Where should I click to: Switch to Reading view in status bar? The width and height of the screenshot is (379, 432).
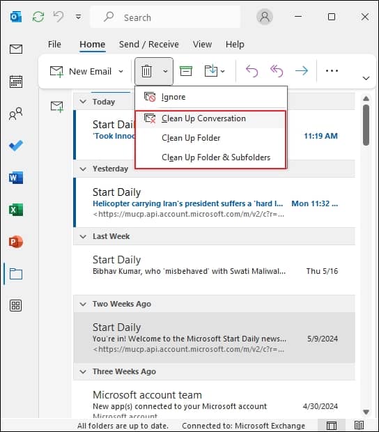359,426
